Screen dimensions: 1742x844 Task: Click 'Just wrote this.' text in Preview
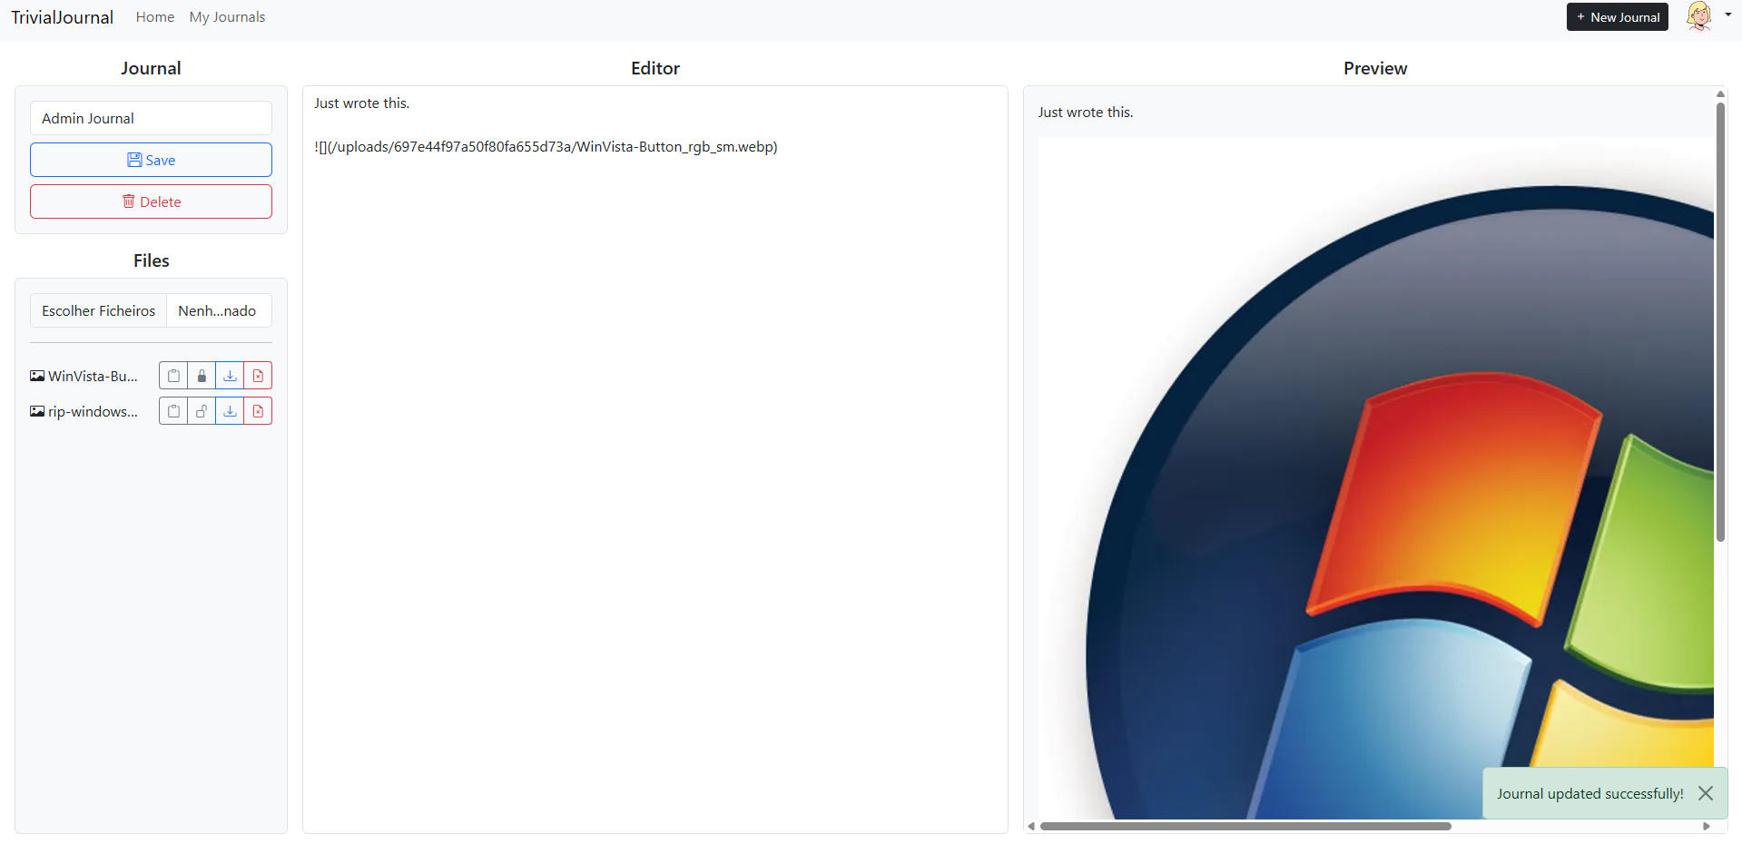click(x=1086, y=113)
